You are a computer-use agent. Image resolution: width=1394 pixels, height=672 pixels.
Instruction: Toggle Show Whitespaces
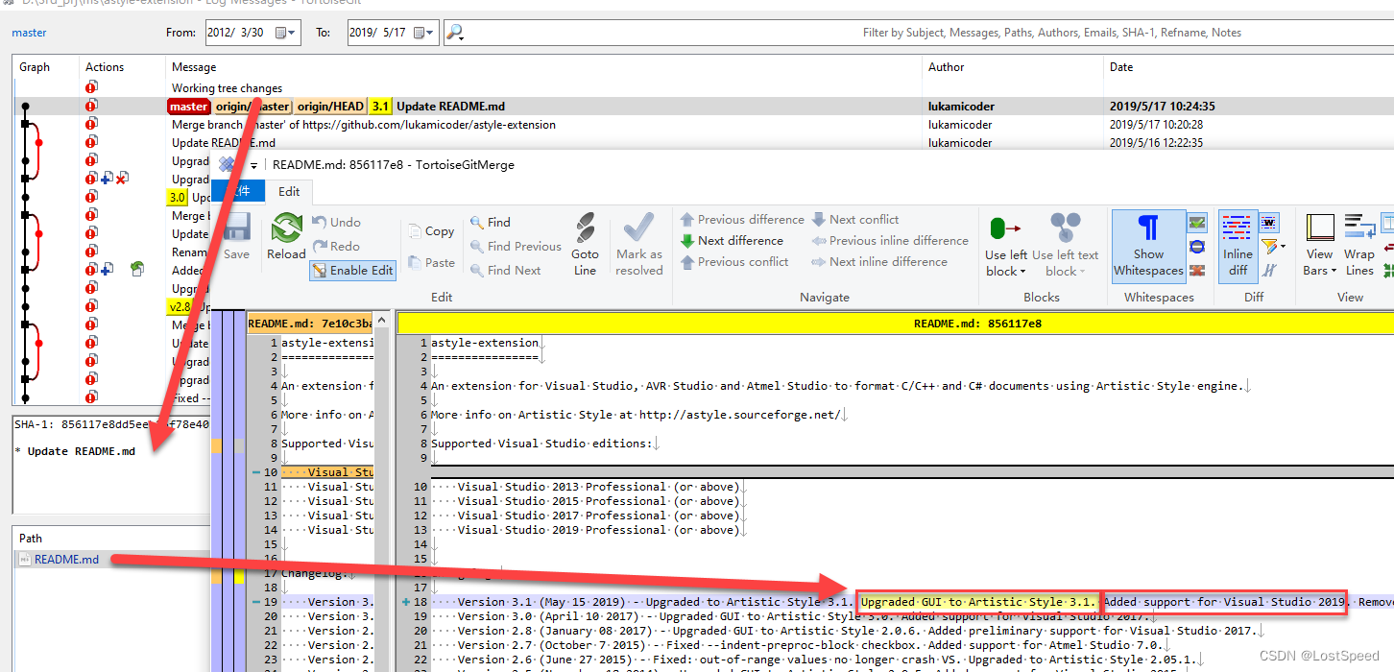[1148, 246]
